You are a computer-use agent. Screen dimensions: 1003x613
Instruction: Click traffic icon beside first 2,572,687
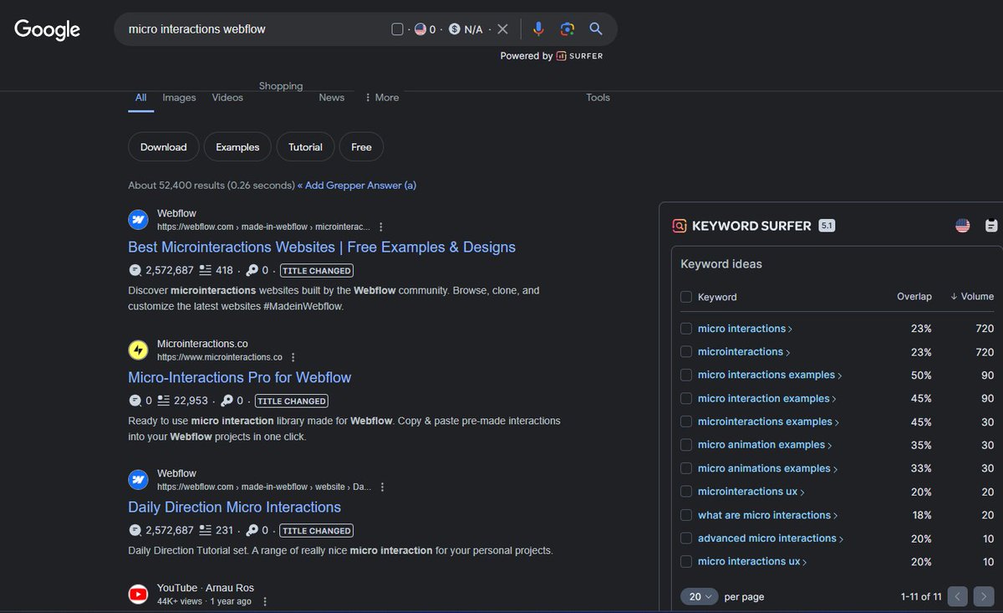(x=135, y=270)
